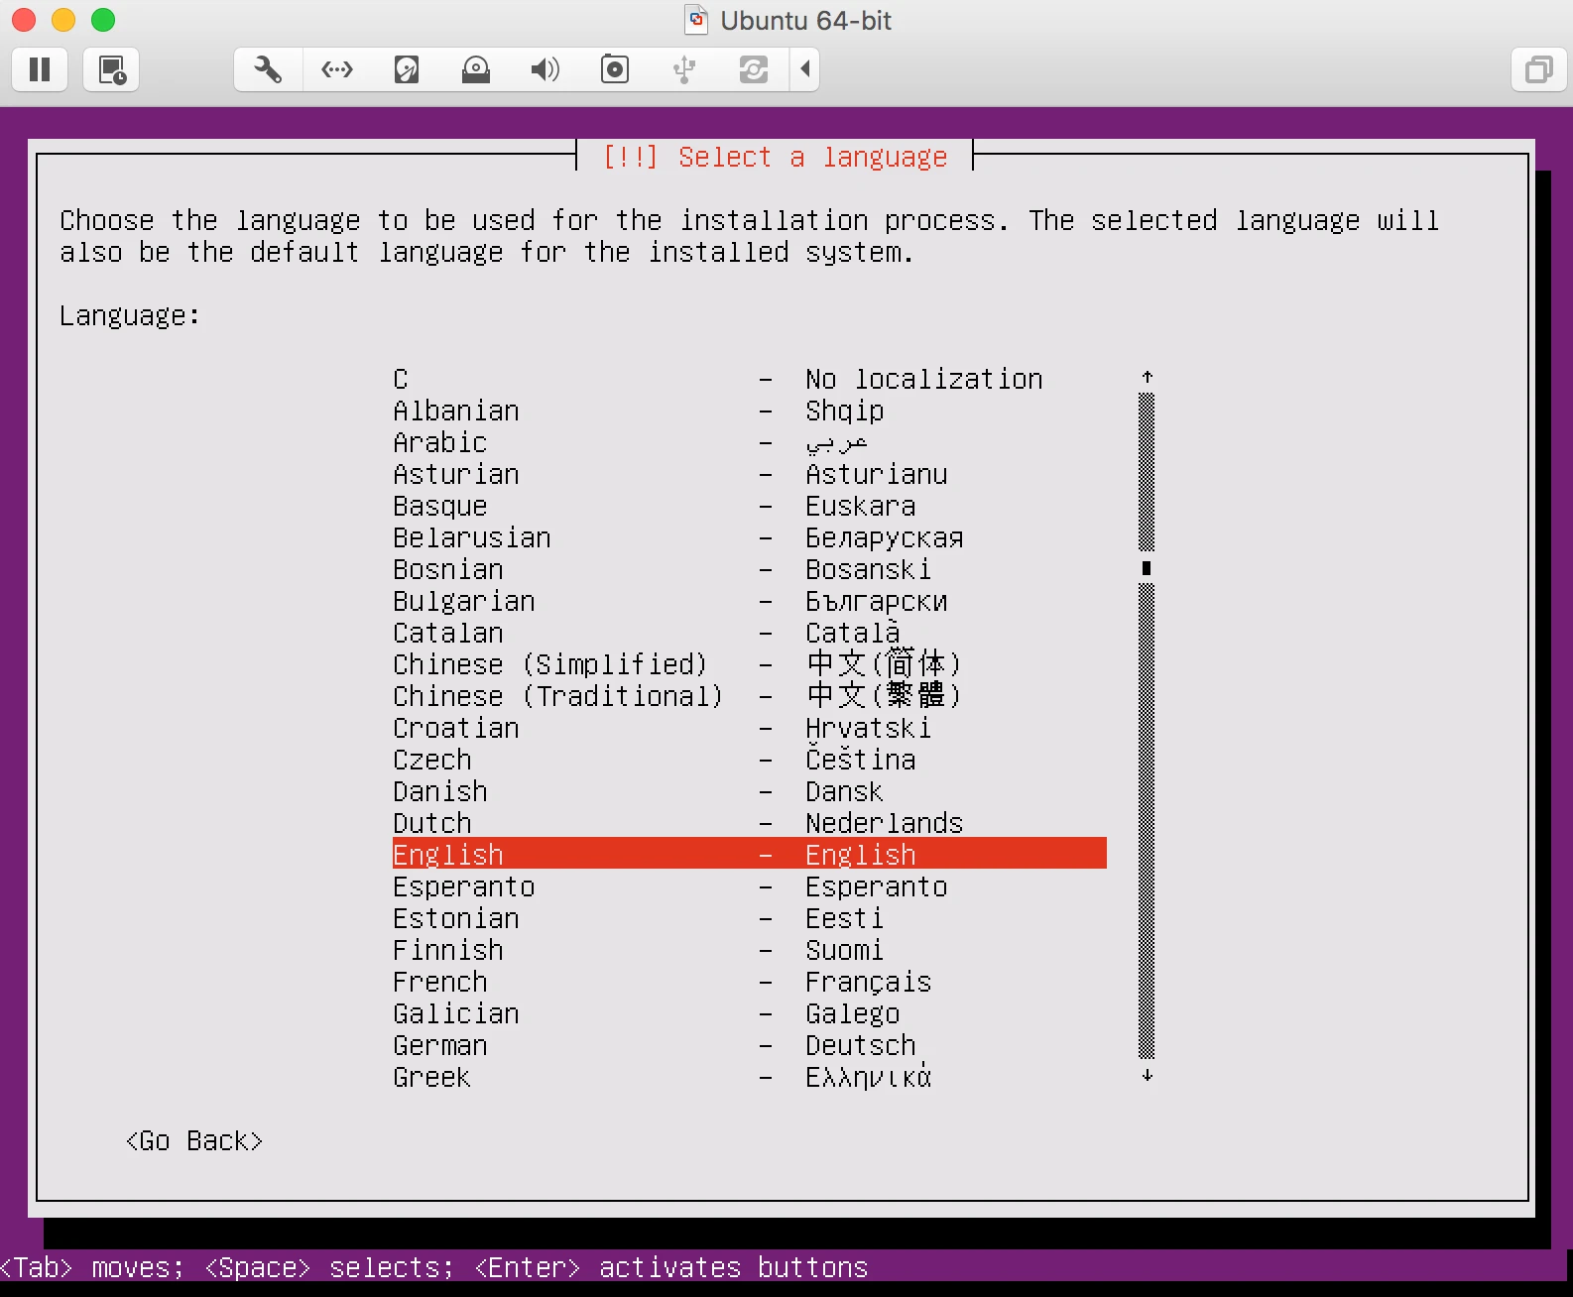Viewport: 1573px width, 1297px height.
Task: Open virtual machine settings wrench
Action: (x=268, y=69)
